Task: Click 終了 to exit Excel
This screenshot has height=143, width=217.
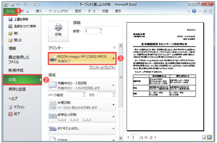Action: pyautogui.click(x=14, y=114)
